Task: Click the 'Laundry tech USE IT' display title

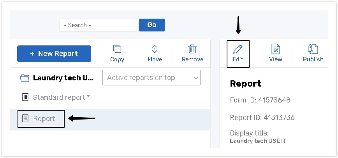Action: click(x=258, y=141)
